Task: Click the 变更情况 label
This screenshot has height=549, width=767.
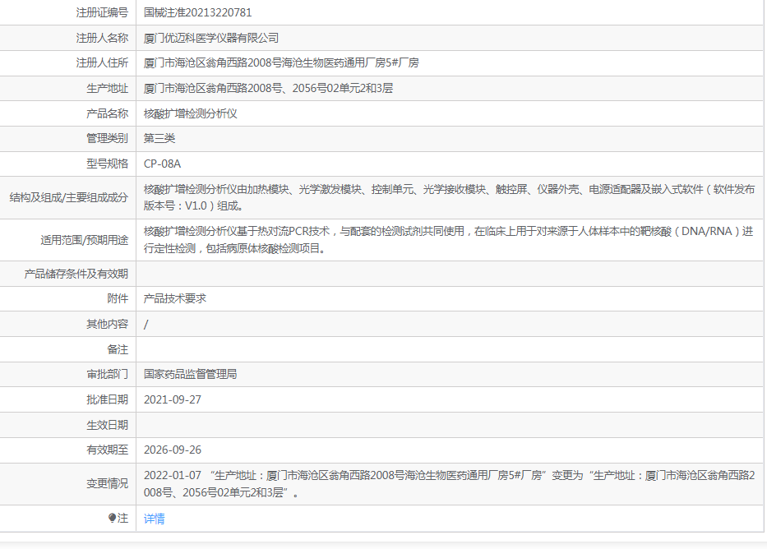Action: [x=108, y=484]
